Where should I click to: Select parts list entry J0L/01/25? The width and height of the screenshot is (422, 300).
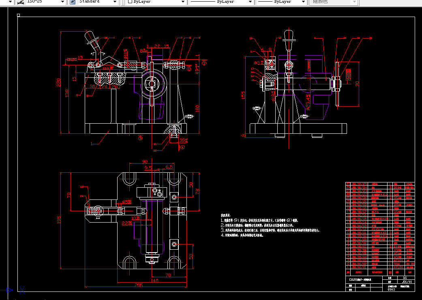[359, 184]
